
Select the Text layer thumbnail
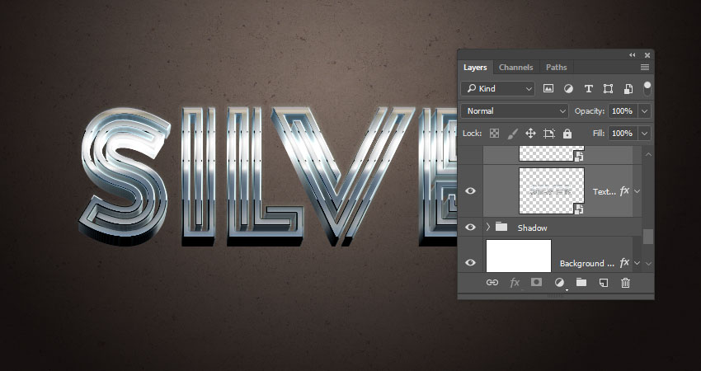pos(552,191)
